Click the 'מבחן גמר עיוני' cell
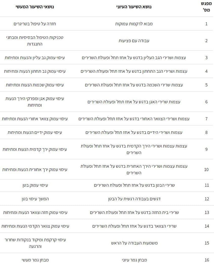Viewport: 214px width, 266px height. point(134,260)
